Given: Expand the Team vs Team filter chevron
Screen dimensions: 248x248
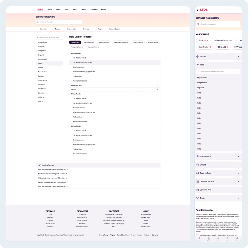Looking at the screenshot, I should coord(239,173).
